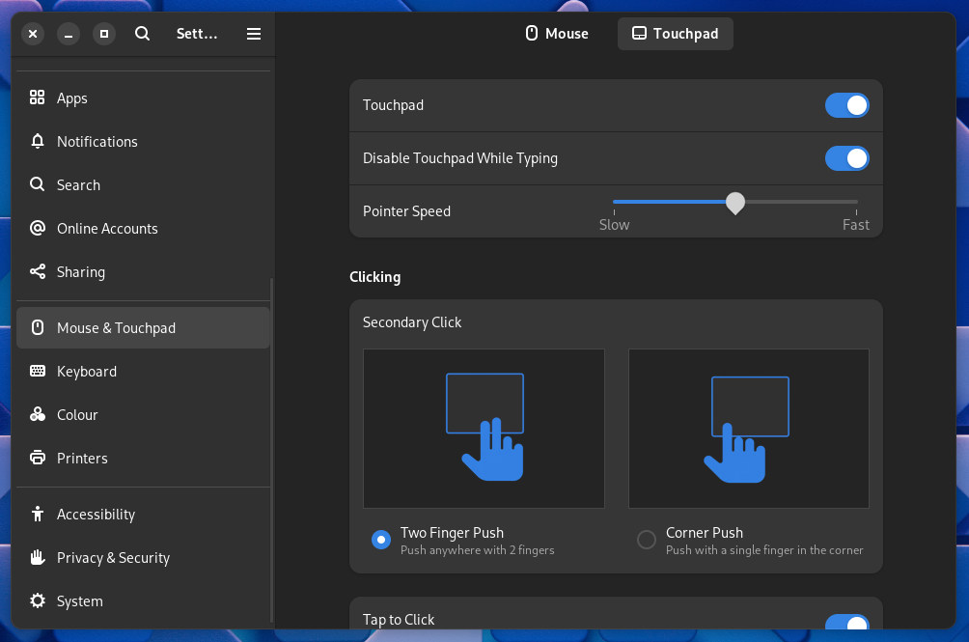Select the Two Finger Push radio button
Screen dimensions: 969x642
click(x=380, y=540)
